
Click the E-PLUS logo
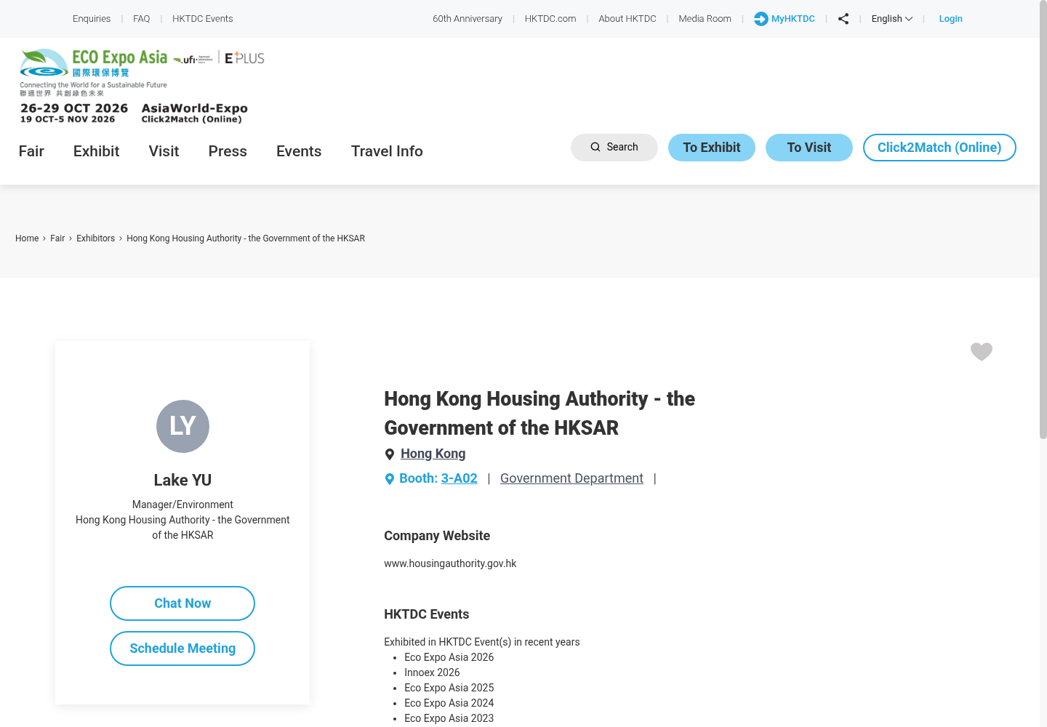[244, 58]
